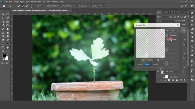Viewport: 195px width, 109px height.
Task: Select the Crop tool
Action: point(3,21)
